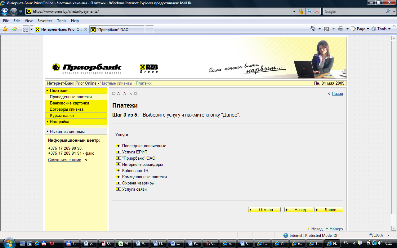The height and width of the screenshot is (248, 397).
Task: Open the View menu
Action: click(x=29, y=21)
